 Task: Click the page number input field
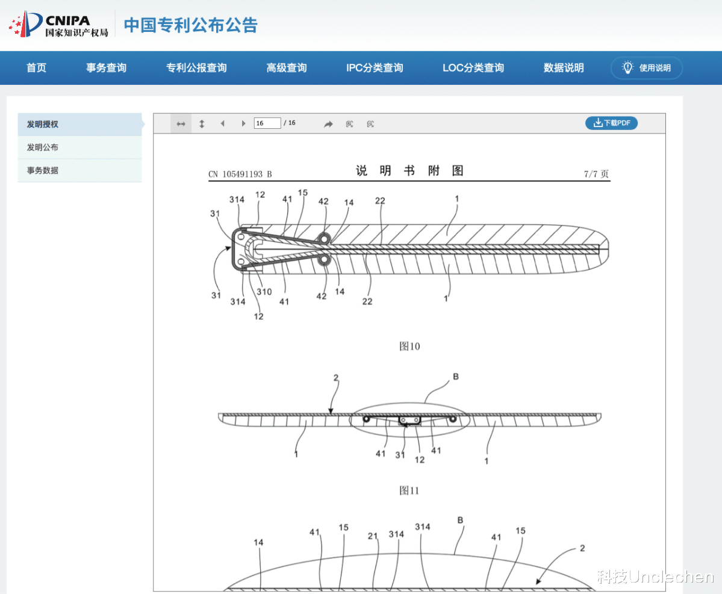tap(267, 123)
